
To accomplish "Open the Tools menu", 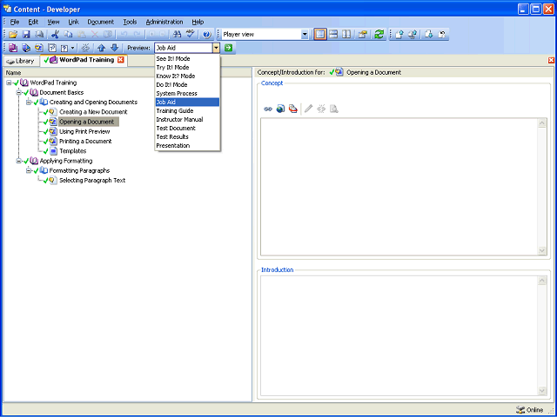I will pos(130,22).
